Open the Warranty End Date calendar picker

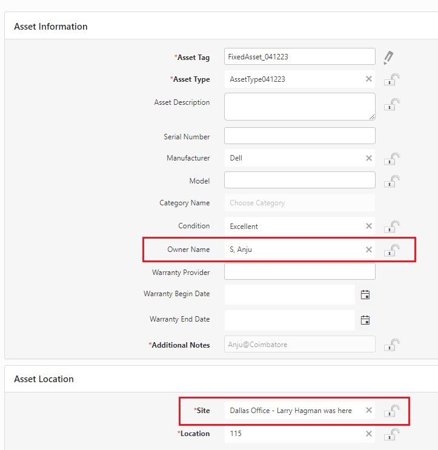coord(365,320)
